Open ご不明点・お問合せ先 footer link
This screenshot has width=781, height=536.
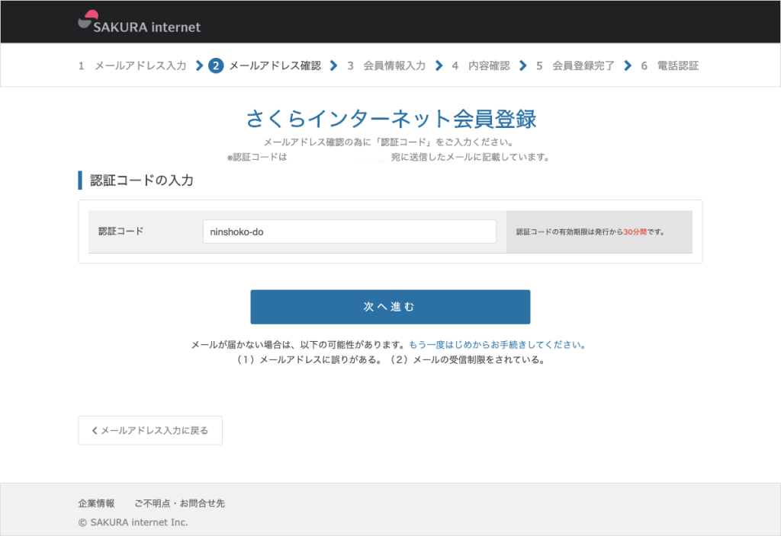pos(179,503)
